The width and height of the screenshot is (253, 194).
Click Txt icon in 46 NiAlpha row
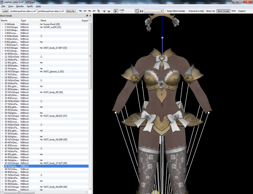pyautogui.click(x=41, y=160)
